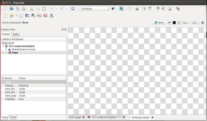Click the Fit all magnifier icon
Image resolution: width=207 pixels, height=121 pixels.
pos(121,9)
